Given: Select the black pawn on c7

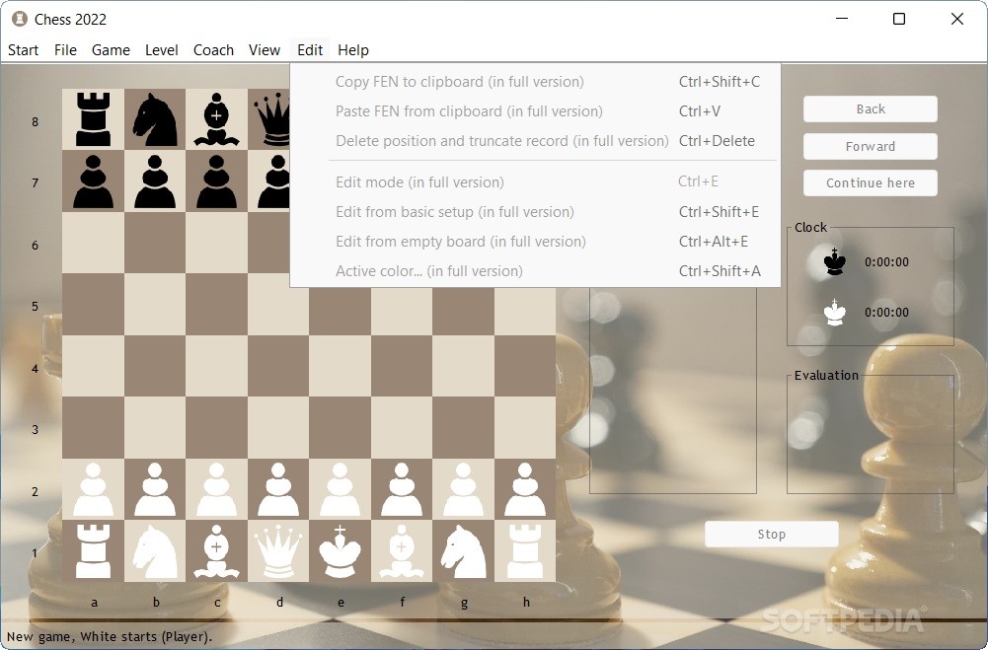Looking at the screenshot, I should coord(216,181).
